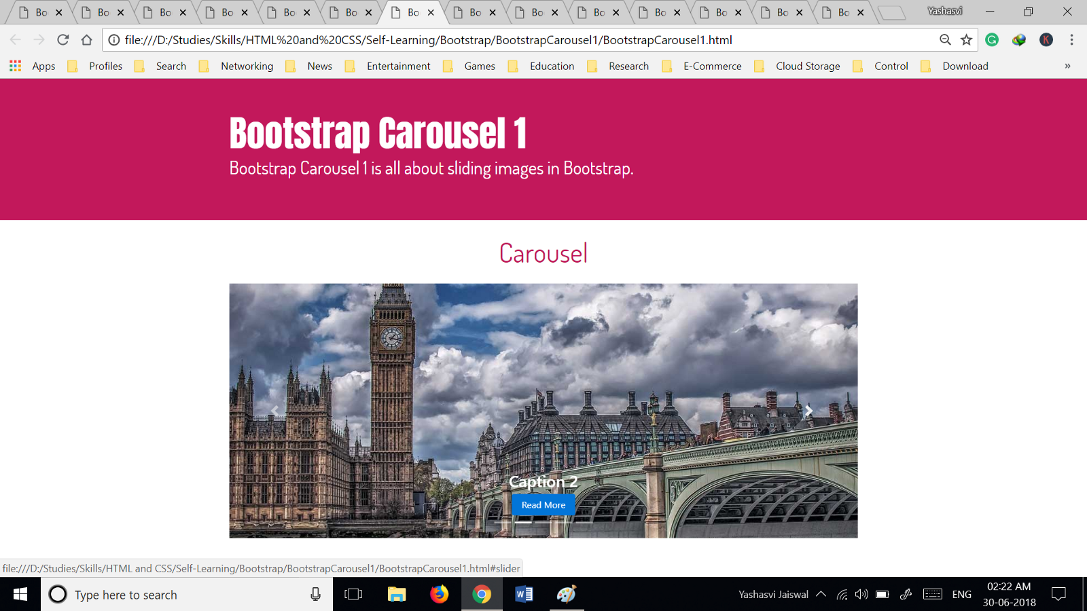Open a new tab with the new-tab button
This screenshot has width=1087, height=611.
(891, 12)
